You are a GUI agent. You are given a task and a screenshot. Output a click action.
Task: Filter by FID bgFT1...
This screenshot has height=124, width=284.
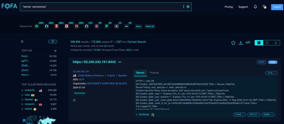[26, 61]
